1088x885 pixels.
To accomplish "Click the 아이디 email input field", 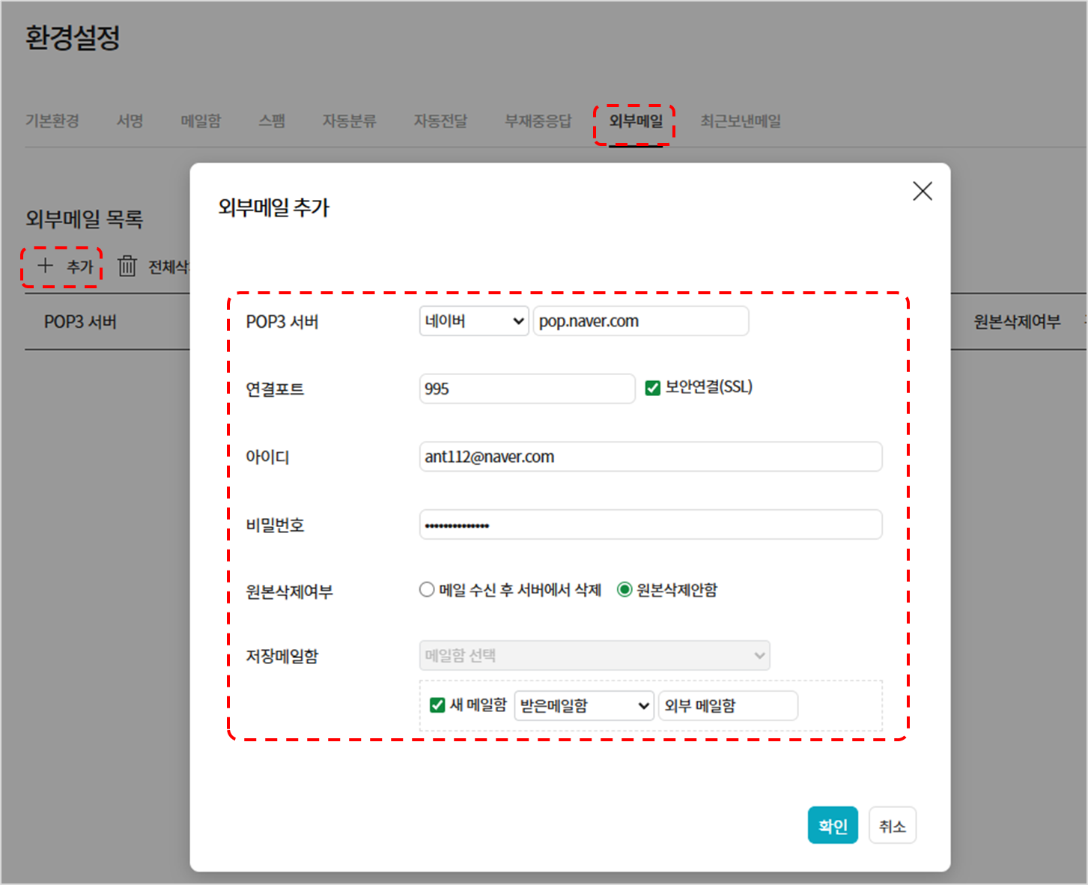I will [650, 457].
